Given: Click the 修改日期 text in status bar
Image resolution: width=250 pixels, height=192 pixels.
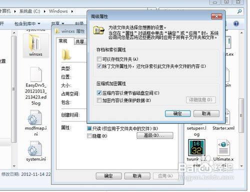Looking at the screenshot, I should (x=10, y=174).
